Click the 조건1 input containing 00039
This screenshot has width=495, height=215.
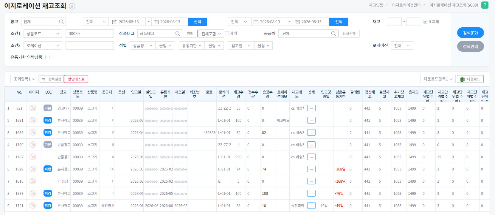point(90,34)
